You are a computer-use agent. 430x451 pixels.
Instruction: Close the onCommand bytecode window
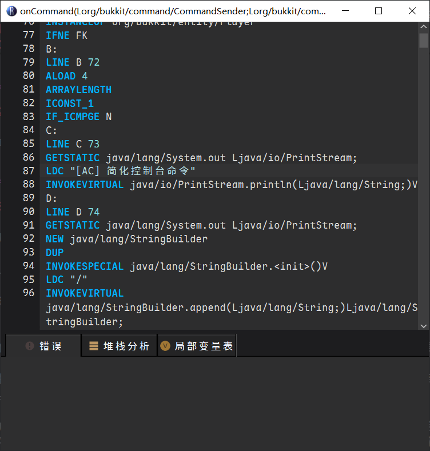[x=412, y=11]
